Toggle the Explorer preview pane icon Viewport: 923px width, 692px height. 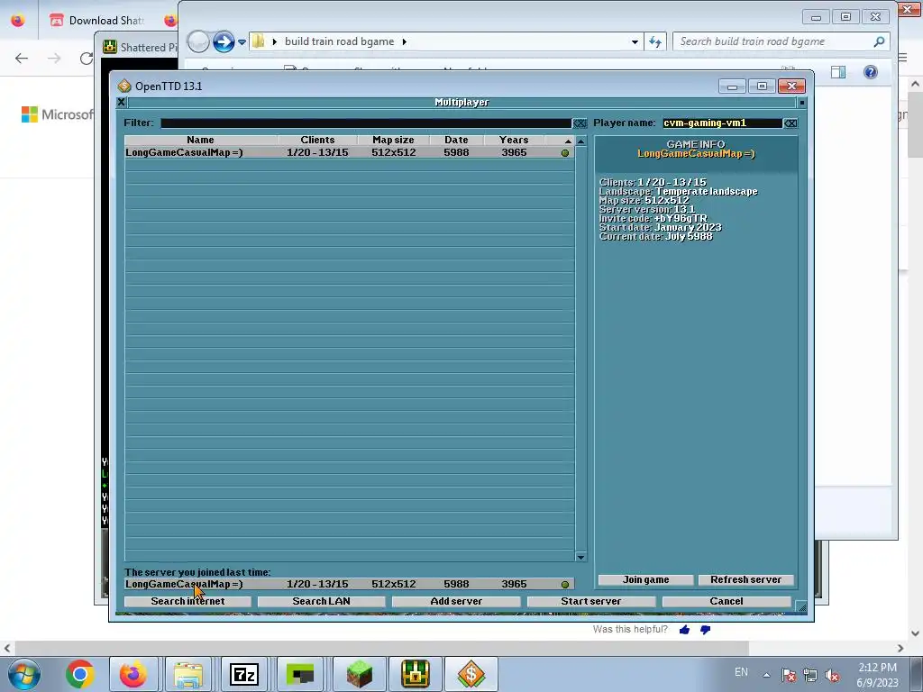point(838,72)
